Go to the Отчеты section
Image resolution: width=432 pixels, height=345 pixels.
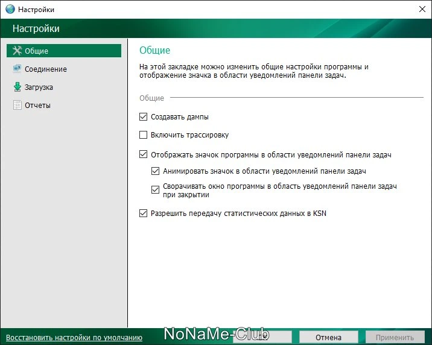point(64,105)
